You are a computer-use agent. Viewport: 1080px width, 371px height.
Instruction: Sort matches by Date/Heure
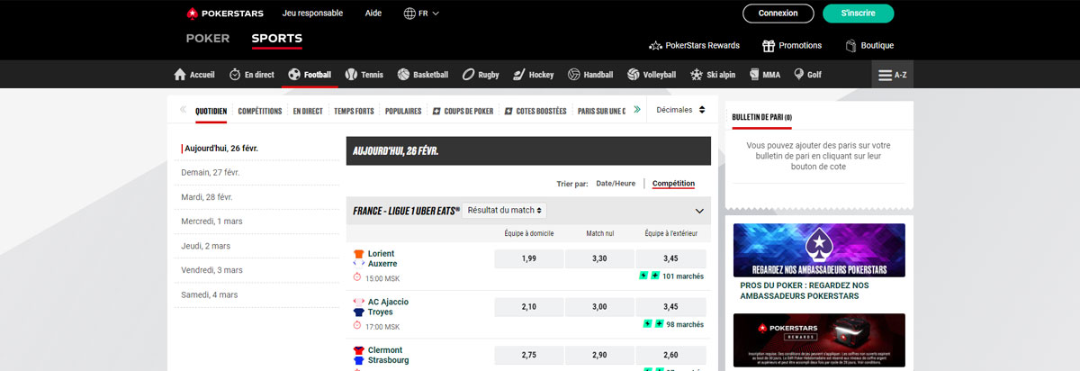coord(616,184)
